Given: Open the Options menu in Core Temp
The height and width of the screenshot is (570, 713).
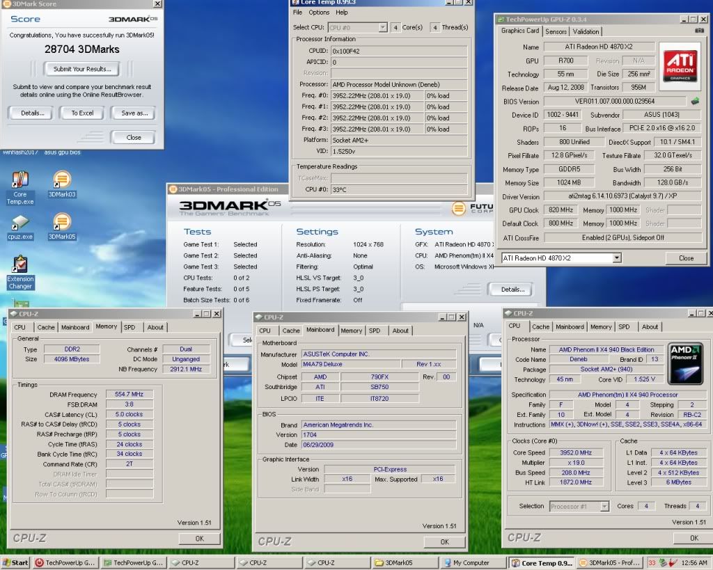Looking at the screenshot, I should [319, 13].
